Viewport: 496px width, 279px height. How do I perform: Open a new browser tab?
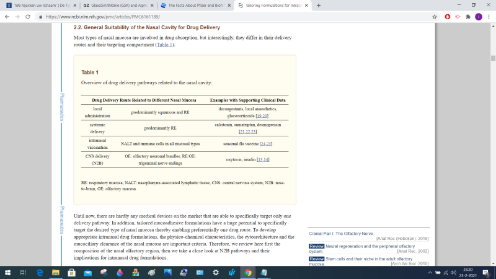[x=319, y=6]
